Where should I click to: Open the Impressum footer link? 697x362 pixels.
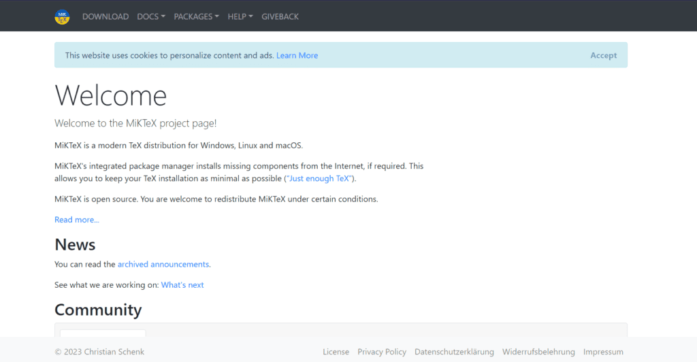click(603, 352)
